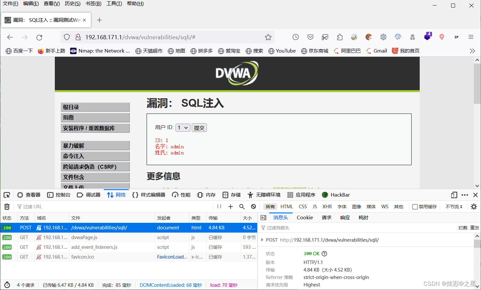Open the 用户 ID select dropdown
481x290 pixels.
click(183, 128)
